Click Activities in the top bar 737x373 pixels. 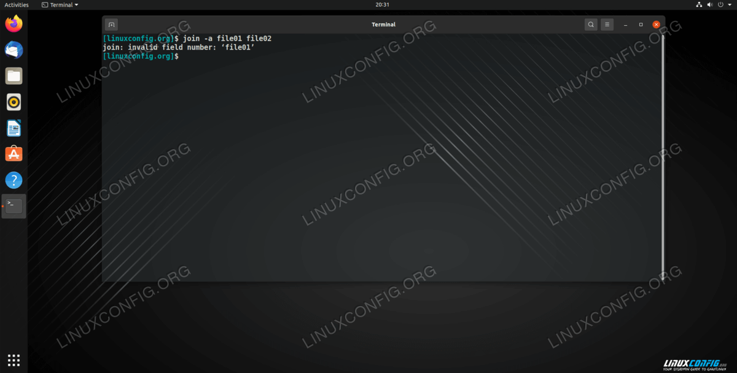click(17, 5)
